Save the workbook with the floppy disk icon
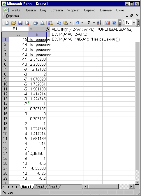Viewport: 141px width, 196px height. tap(20, 23)
